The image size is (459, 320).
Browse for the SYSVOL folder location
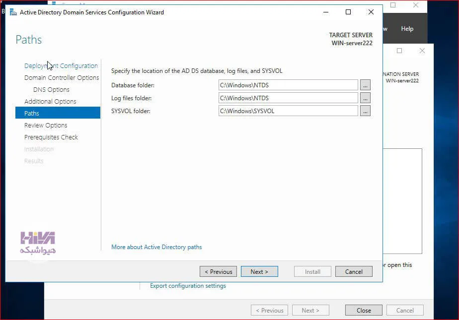click(x=365, y=111)
